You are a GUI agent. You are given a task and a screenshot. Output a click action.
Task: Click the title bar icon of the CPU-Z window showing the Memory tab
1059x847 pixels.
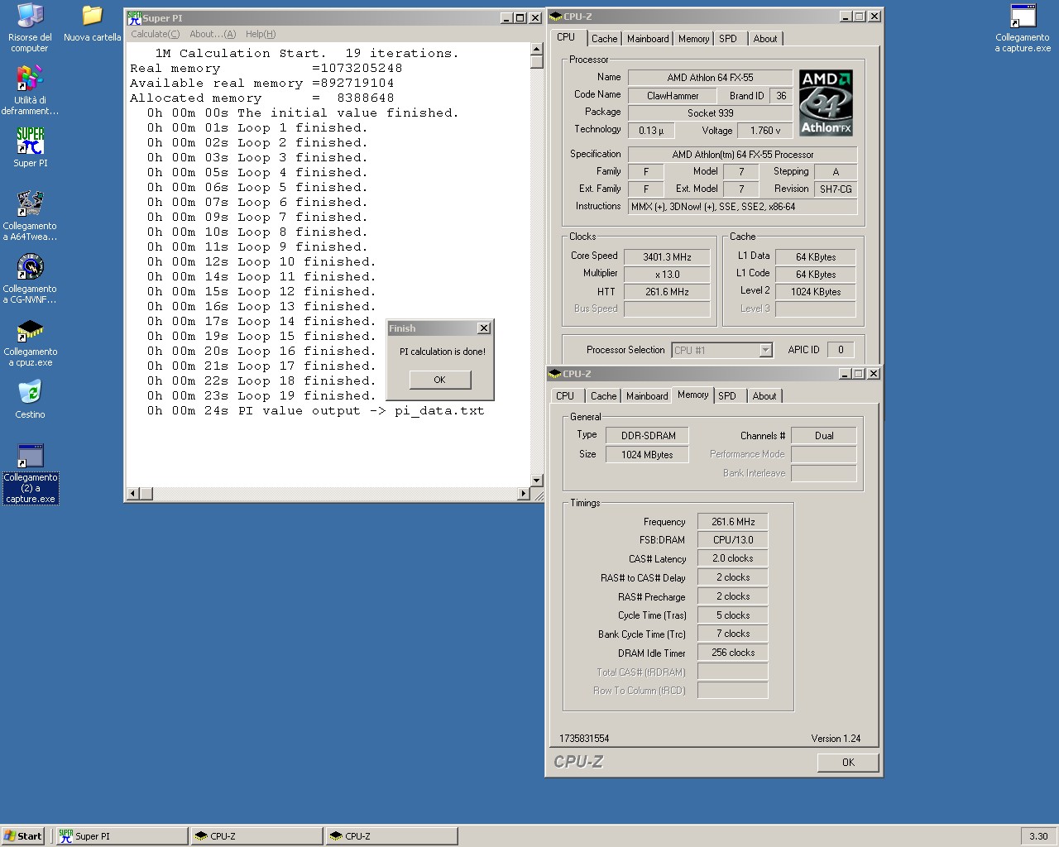(556, 374)
